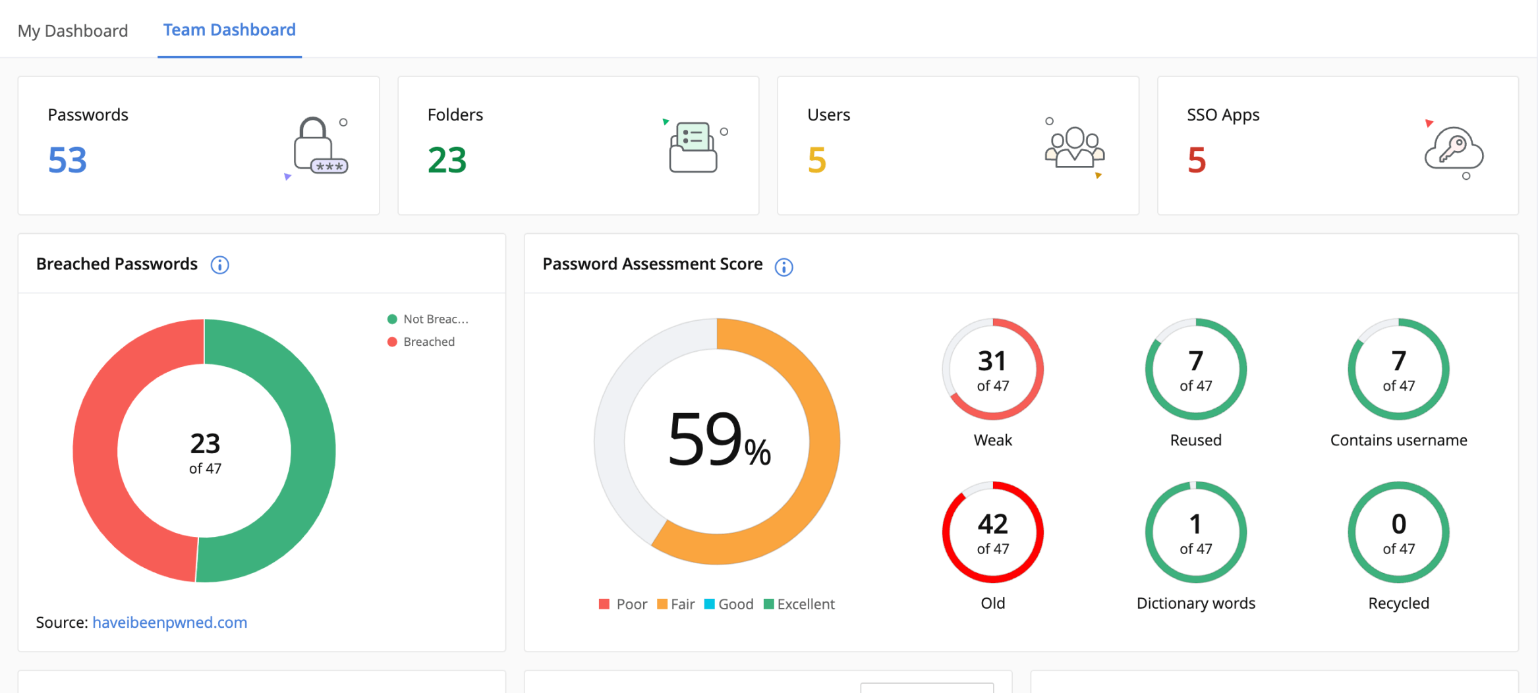
Task: Click the Contains username gauge
Action: [x=1398, y=369]
